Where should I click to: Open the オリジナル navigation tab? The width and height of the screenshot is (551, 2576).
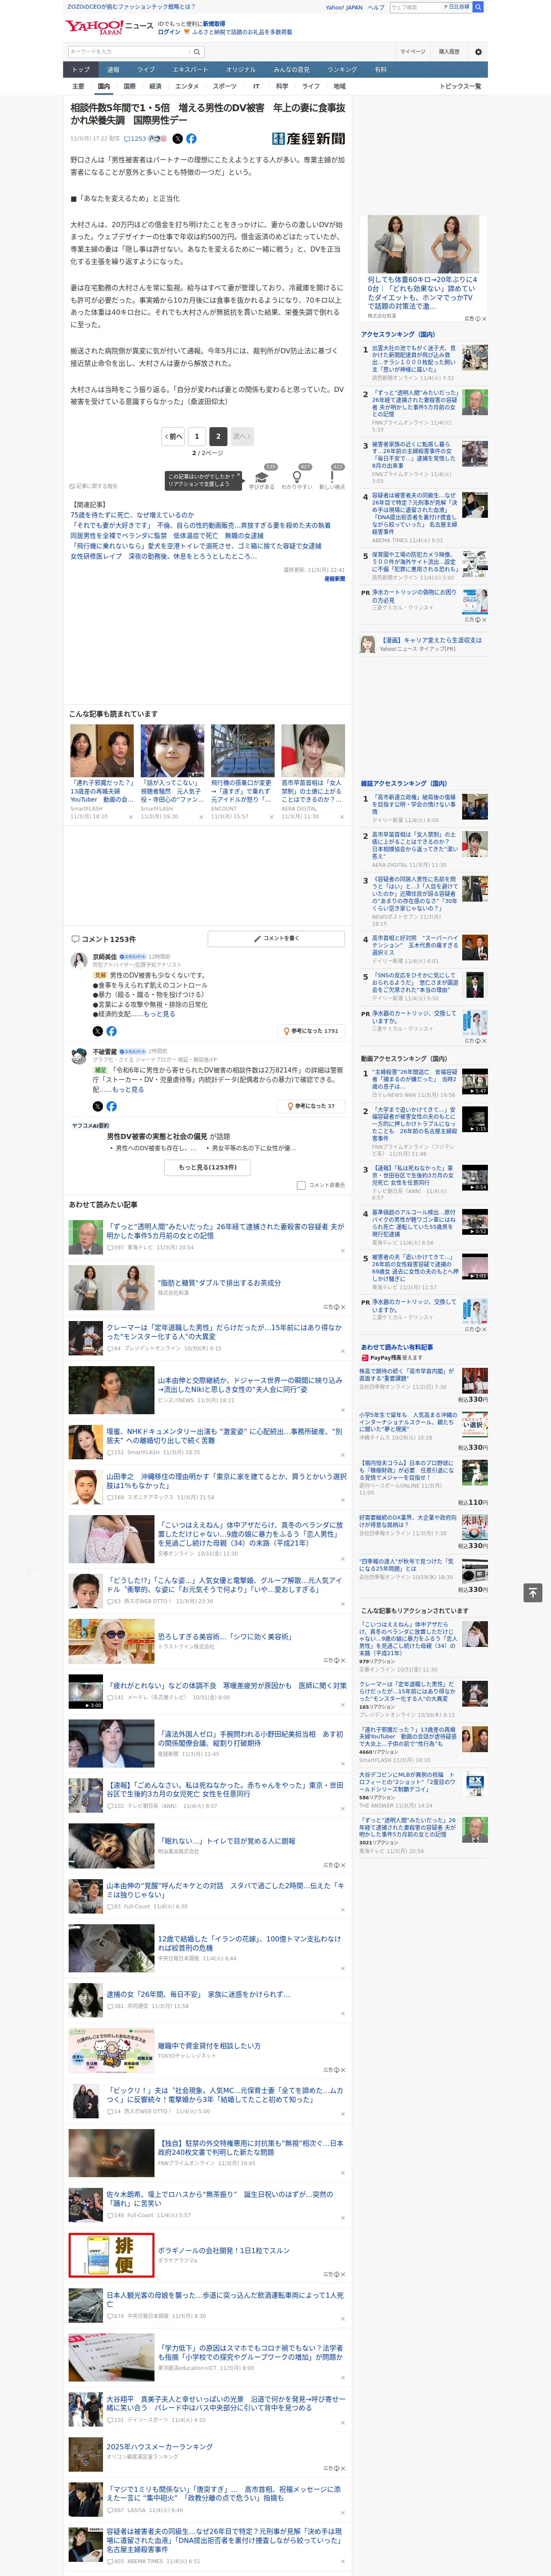click(241, 70)
